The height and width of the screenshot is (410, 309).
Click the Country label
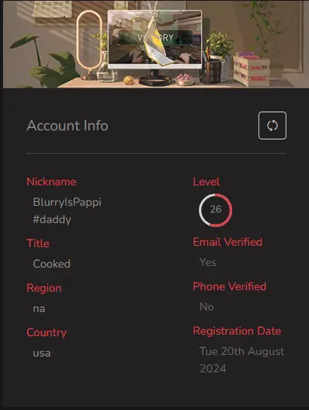click(x=47, y=332)
